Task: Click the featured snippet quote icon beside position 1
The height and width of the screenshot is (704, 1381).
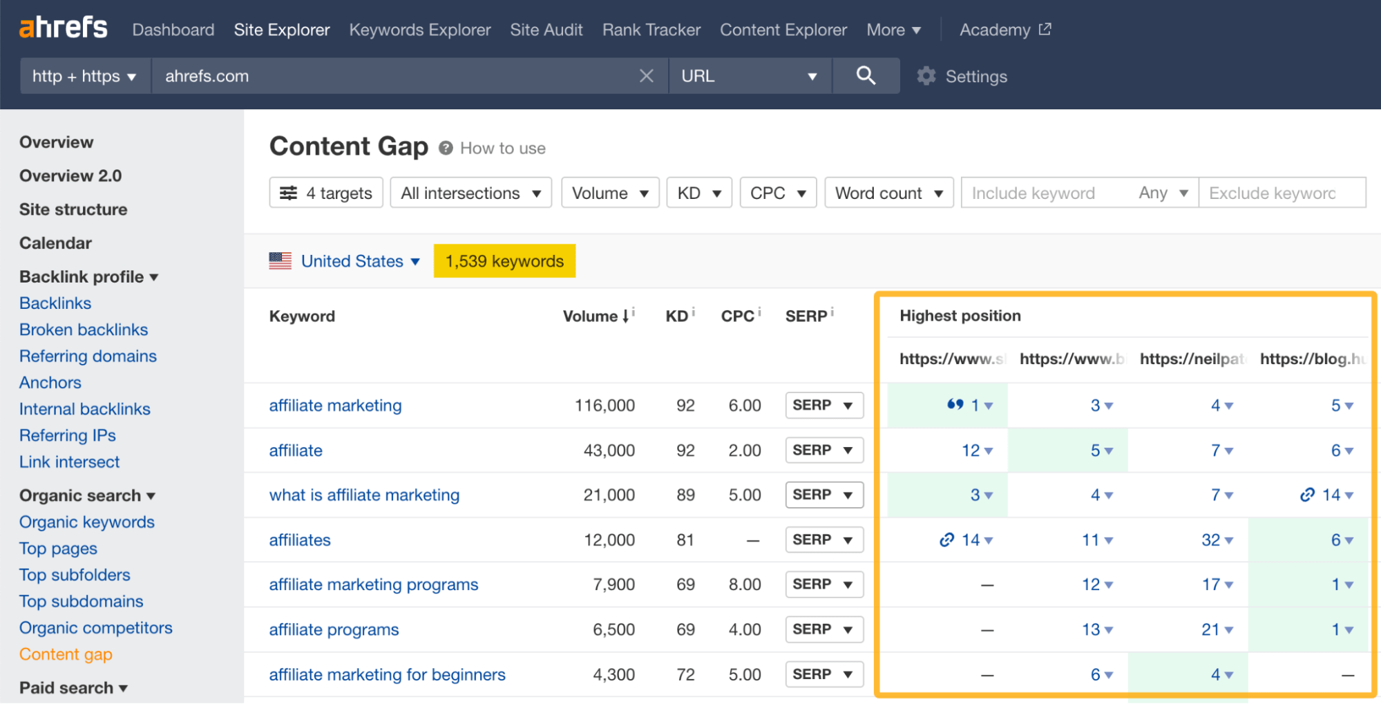Action: [957, 405]
